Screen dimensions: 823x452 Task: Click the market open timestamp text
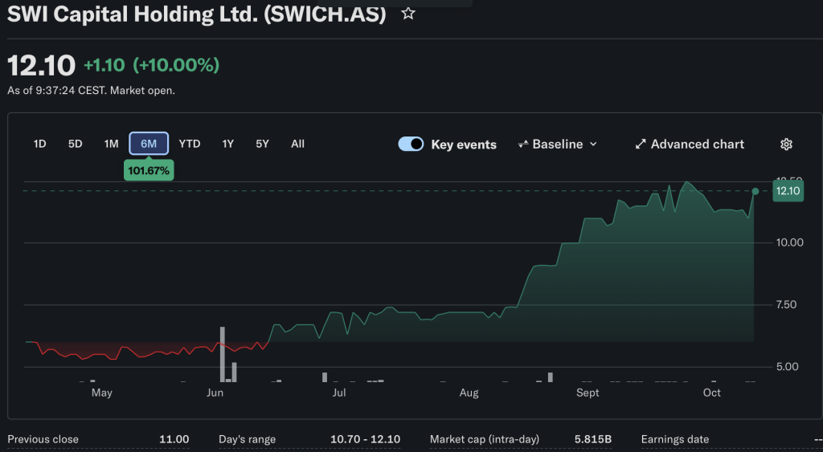(92, 91)
